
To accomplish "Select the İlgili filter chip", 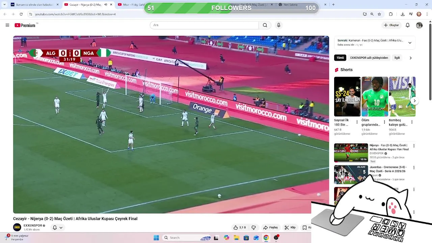I will pos(397,58).
